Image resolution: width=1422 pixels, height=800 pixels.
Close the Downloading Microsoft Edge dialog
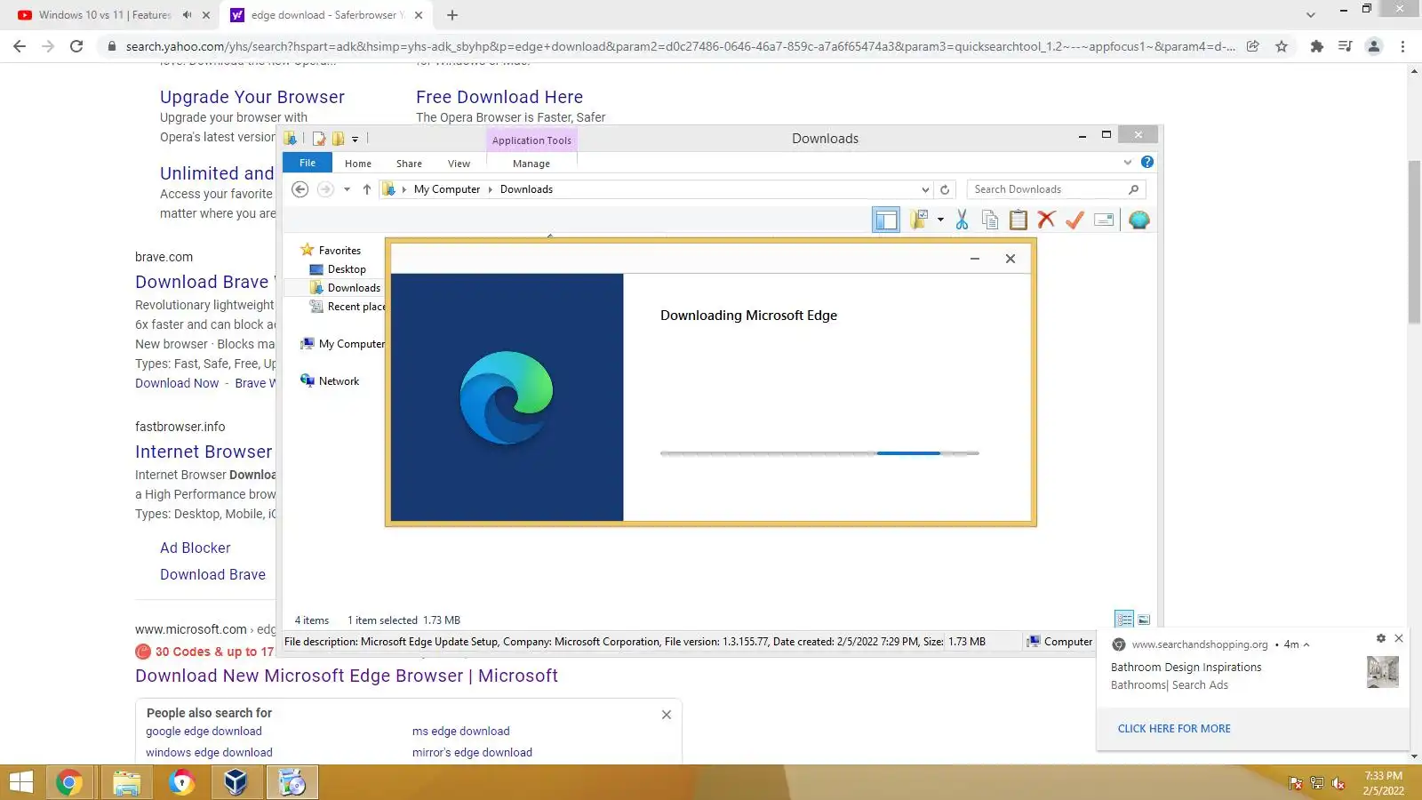(1011, 259)
